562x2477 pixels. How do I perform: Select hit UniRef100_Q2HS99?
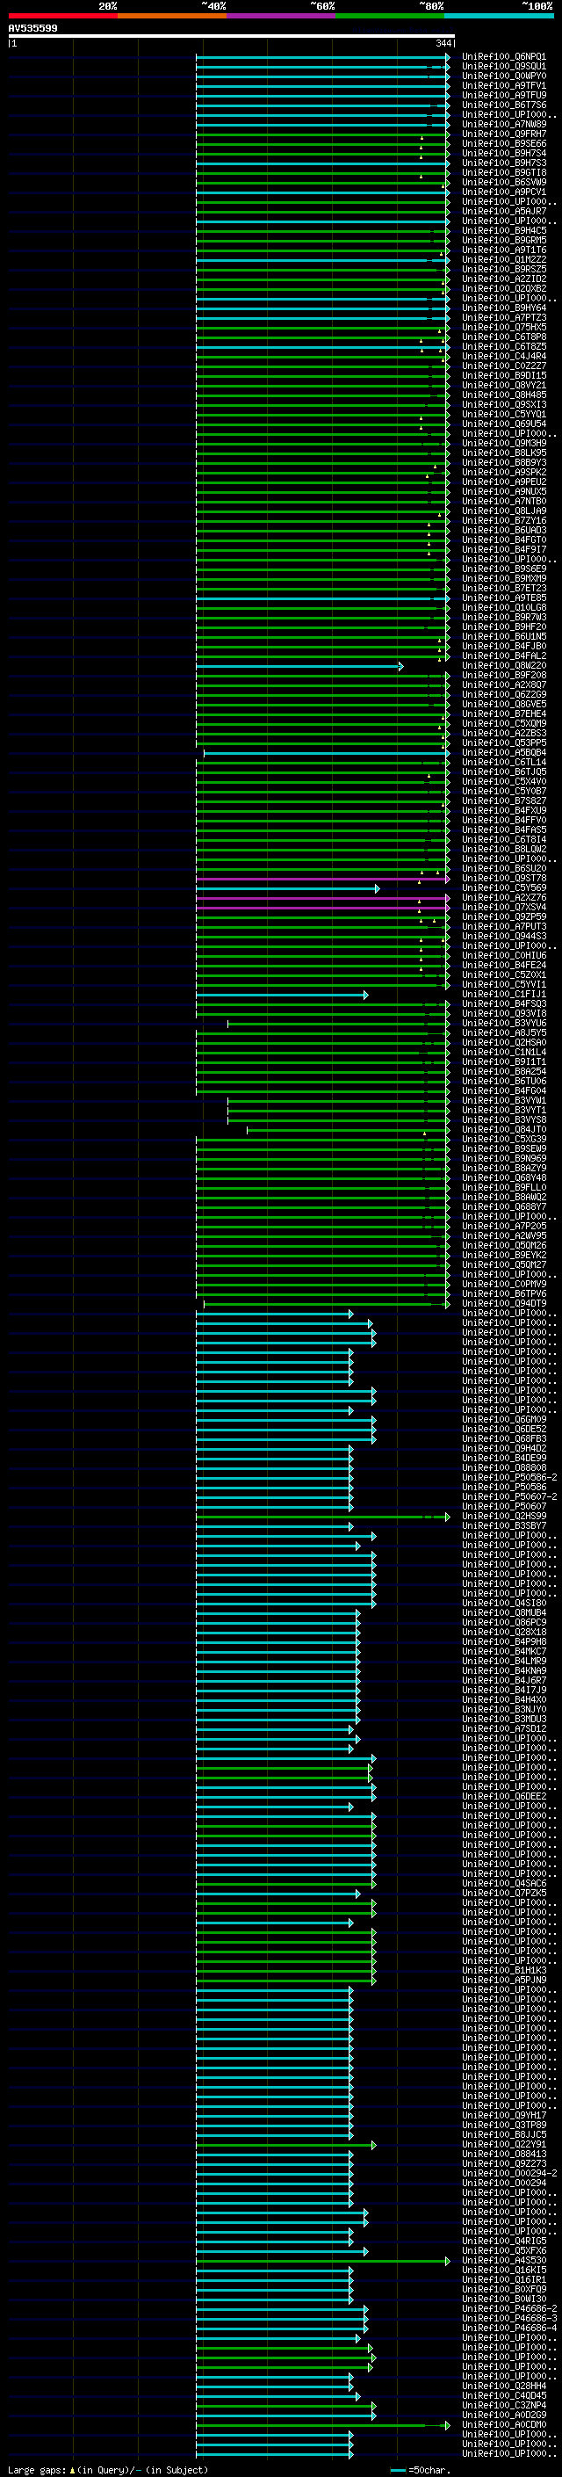pos(503,1516)
